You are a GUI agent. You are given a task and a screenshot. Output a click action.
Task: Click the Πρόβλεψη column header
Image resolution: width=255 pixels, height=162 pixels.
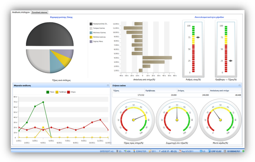[x=161, y=90]
